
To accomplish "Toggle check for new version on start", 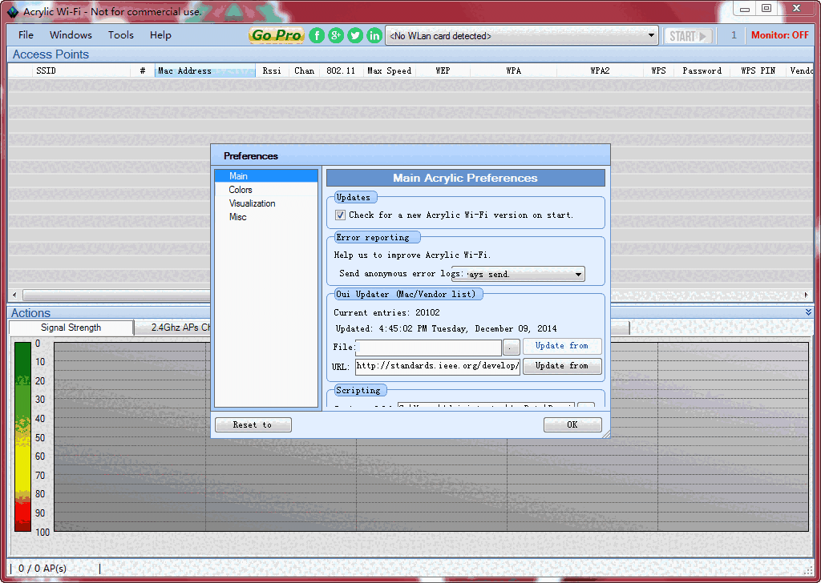I will click(x=341, y=215).
